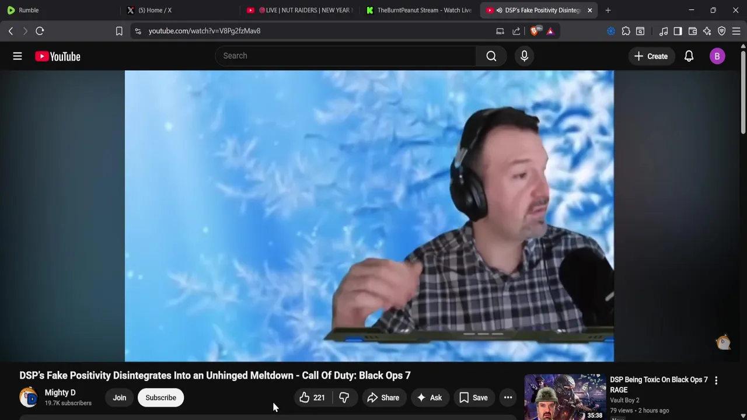The image size is (747, 420).
Task: Click the Create button
Action: click(x=651, y=56)
